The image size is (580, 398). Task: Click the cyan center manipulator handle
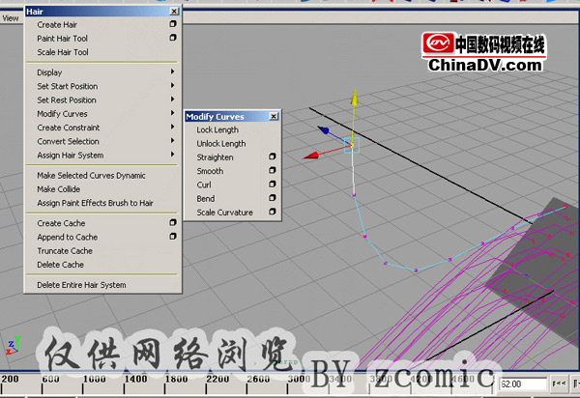click(352, 145)
